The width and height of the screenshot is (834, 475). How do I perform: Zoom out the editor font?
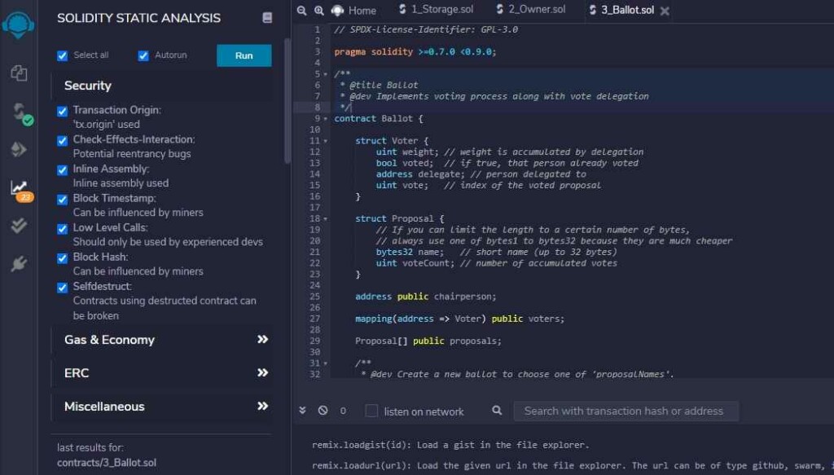coord(301,11)
